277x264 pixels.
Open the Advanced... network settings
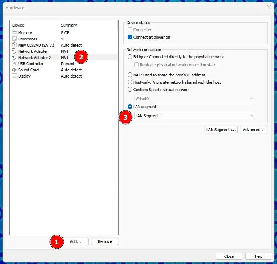click(254, 130)
